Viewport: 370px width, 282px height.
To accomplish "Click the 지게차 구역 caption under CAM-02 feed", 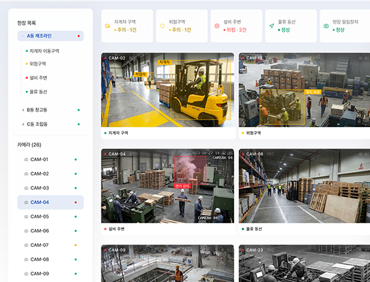I will [118, 133].
